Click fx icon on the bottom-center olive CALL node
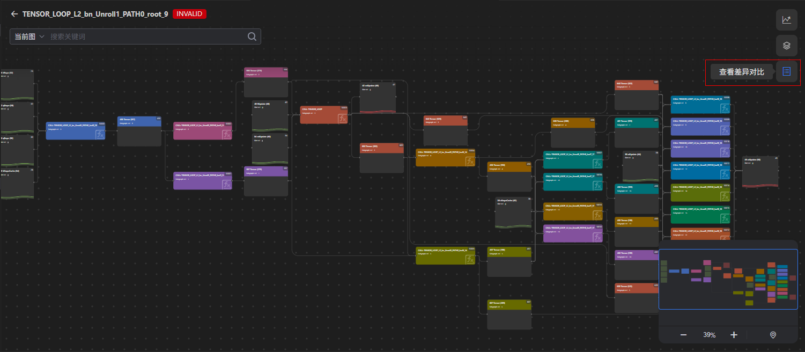 (x=470, y=259)
